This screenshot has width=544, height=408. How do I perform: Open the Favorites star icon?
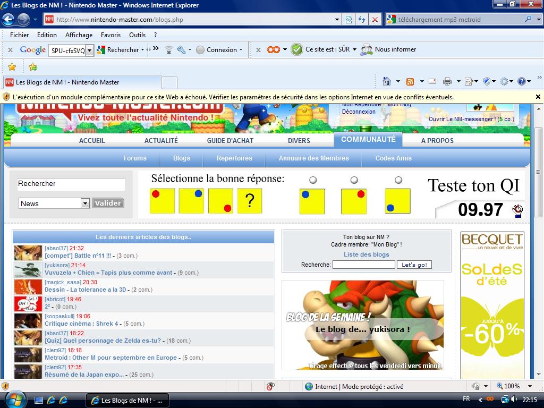pyautogui.click(x=12, y=66)
